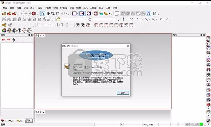The height and width of the screenshot is (127, 211).
Task: Toggle the highlighted cloud-shaped toolbar button
Action: pyautogui.click(x=148, y=13)
